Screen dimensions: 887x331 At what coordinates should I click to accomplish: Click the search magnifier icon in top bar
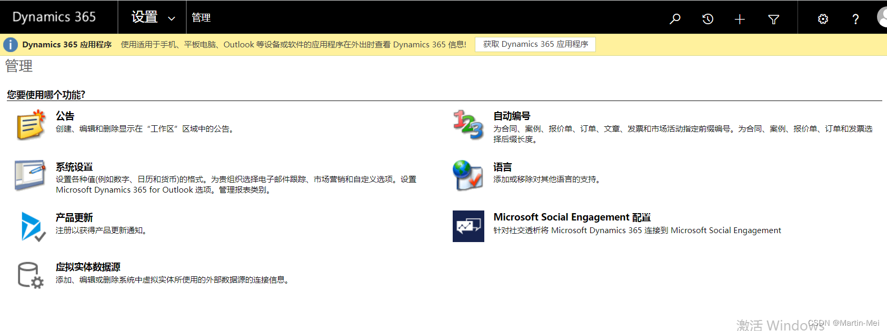point(675,19)
